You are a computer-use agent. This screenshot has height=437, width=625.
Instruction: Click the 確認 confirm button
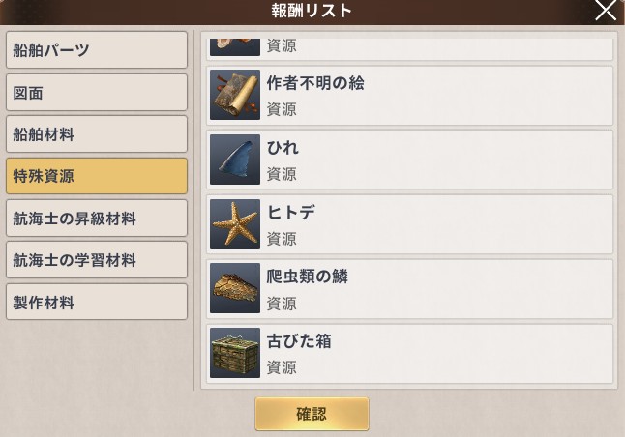(x=312, y=414)
